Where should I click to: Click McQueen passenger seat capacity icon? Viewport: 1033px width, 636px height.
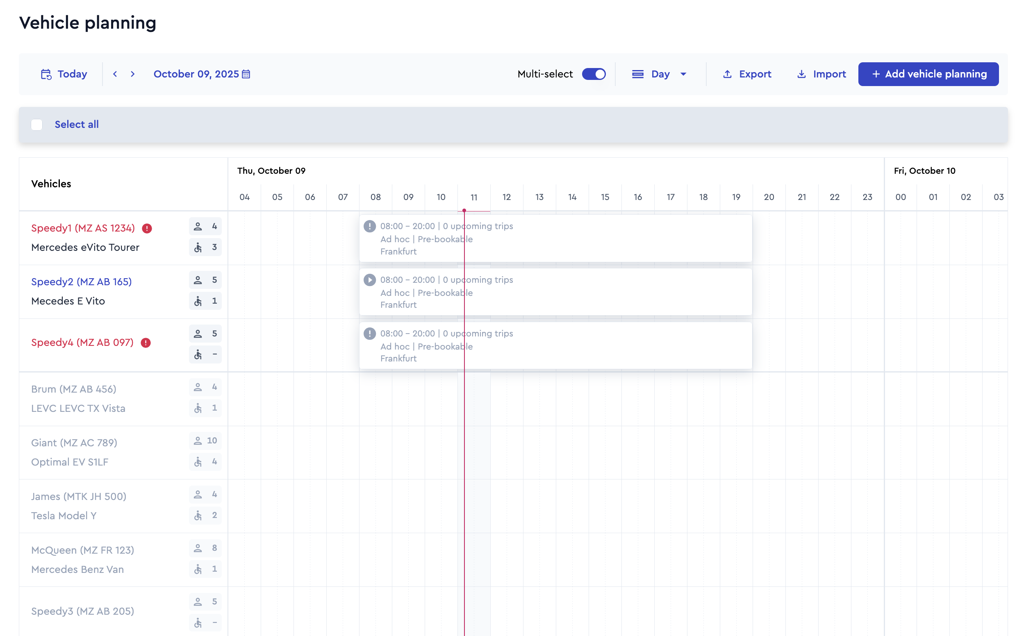(198, 548)
